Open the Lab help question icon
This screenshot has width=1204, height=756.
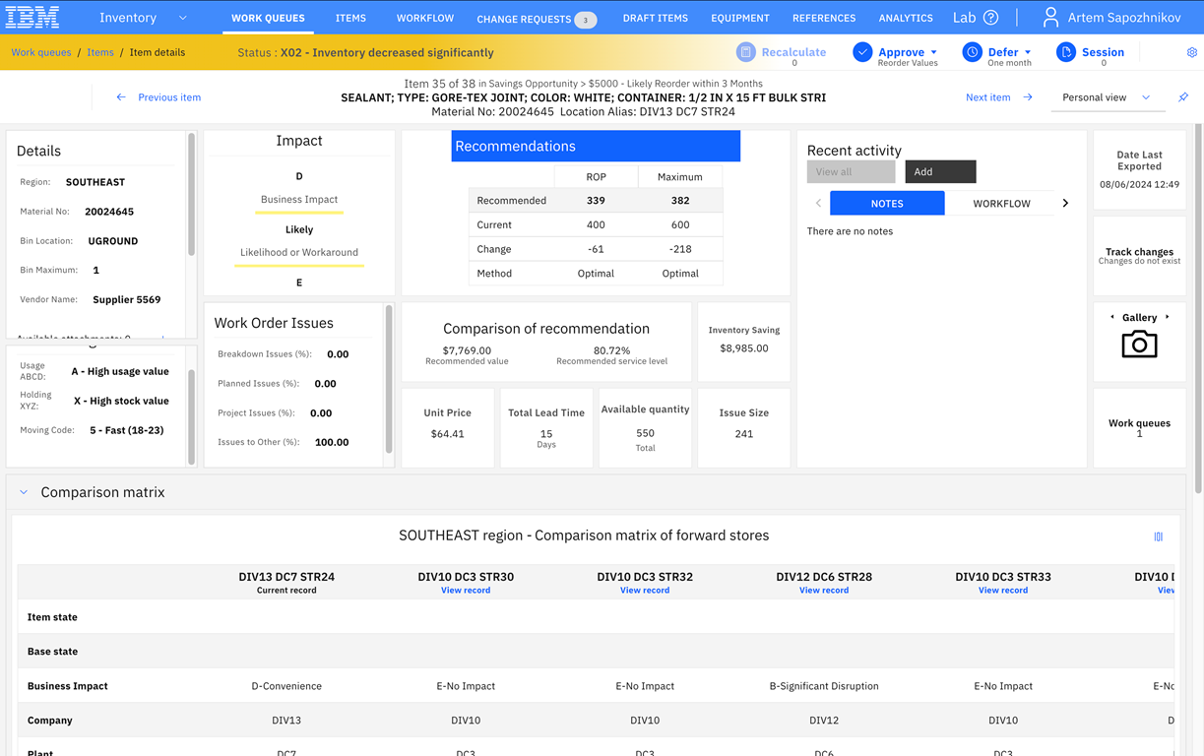[991, 18]
